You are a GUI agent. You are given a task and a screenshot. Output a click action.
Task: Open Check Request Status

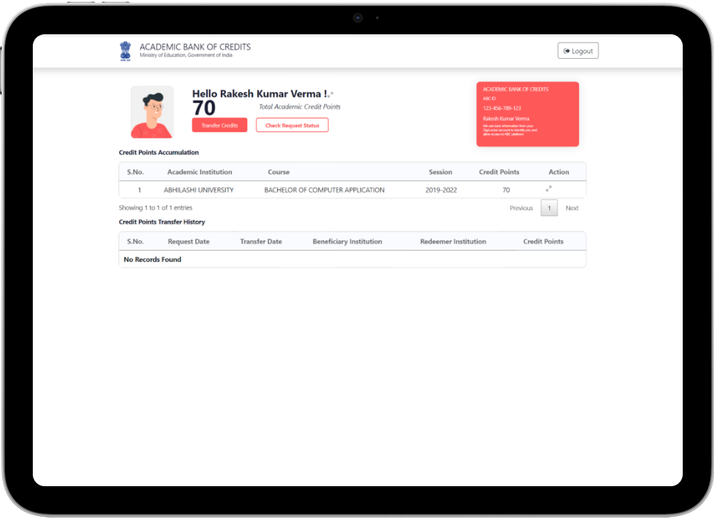tap(291, 125)
